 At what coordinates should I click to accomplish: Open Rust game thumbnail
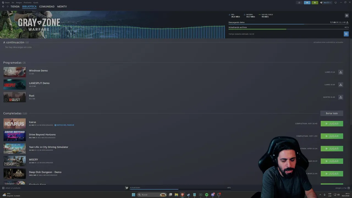point(15,97)
